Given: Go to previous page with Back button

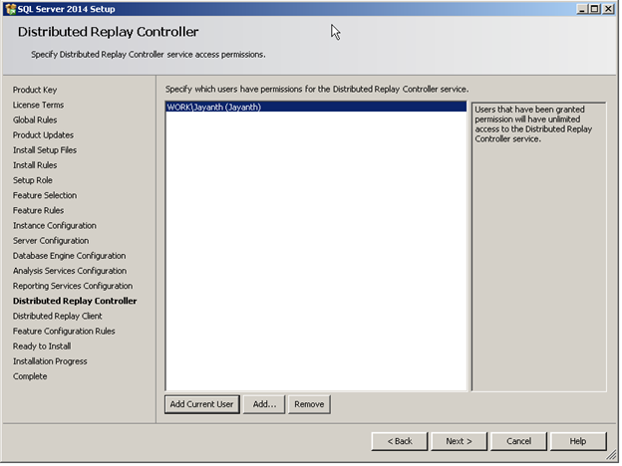Looking at the screenshot, I should point(400,441).
